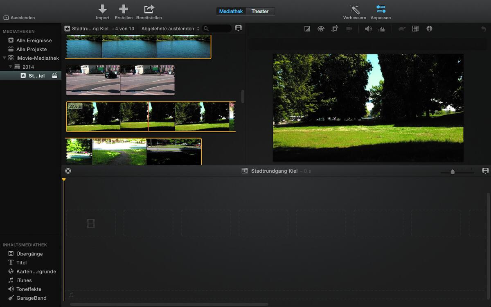Enable the Anpassen adjustment mode
This screenshot has width=491, height=307.
point(381,11)
